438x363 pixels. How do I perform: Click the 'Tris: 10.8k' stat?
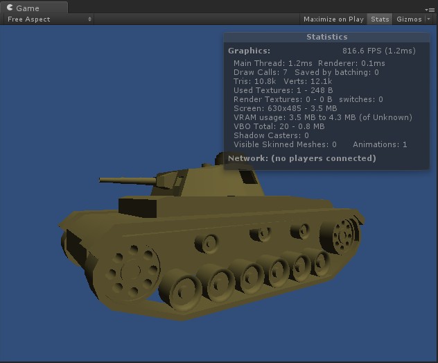[x=254, y=81]
